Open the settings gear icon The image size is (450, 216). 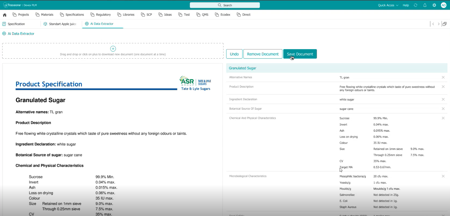tap(434, 5)
